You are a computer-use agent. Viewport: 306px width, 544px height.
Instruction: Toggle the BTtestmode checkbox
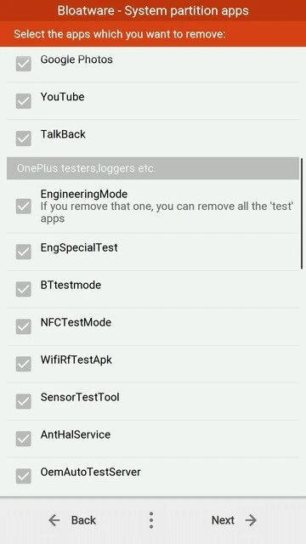24,289
